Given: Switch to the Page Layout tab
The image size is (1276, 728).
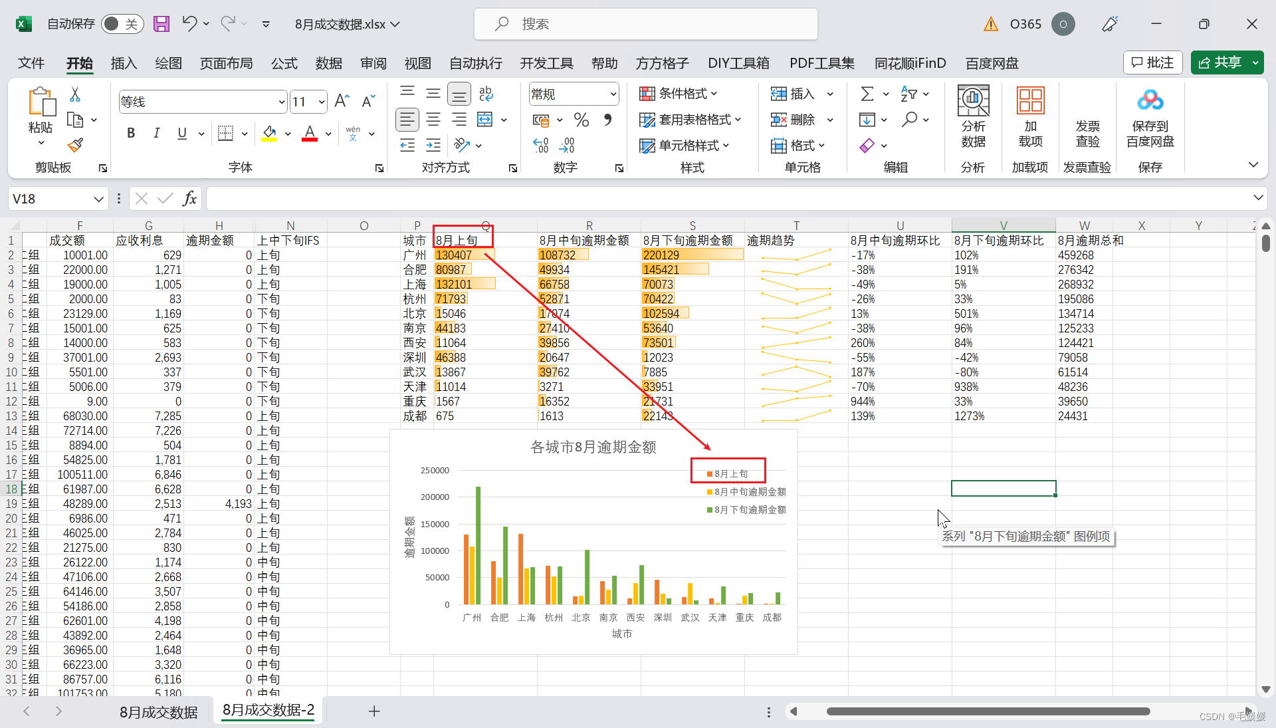Looking at the screenshot, I should [226, 63].
